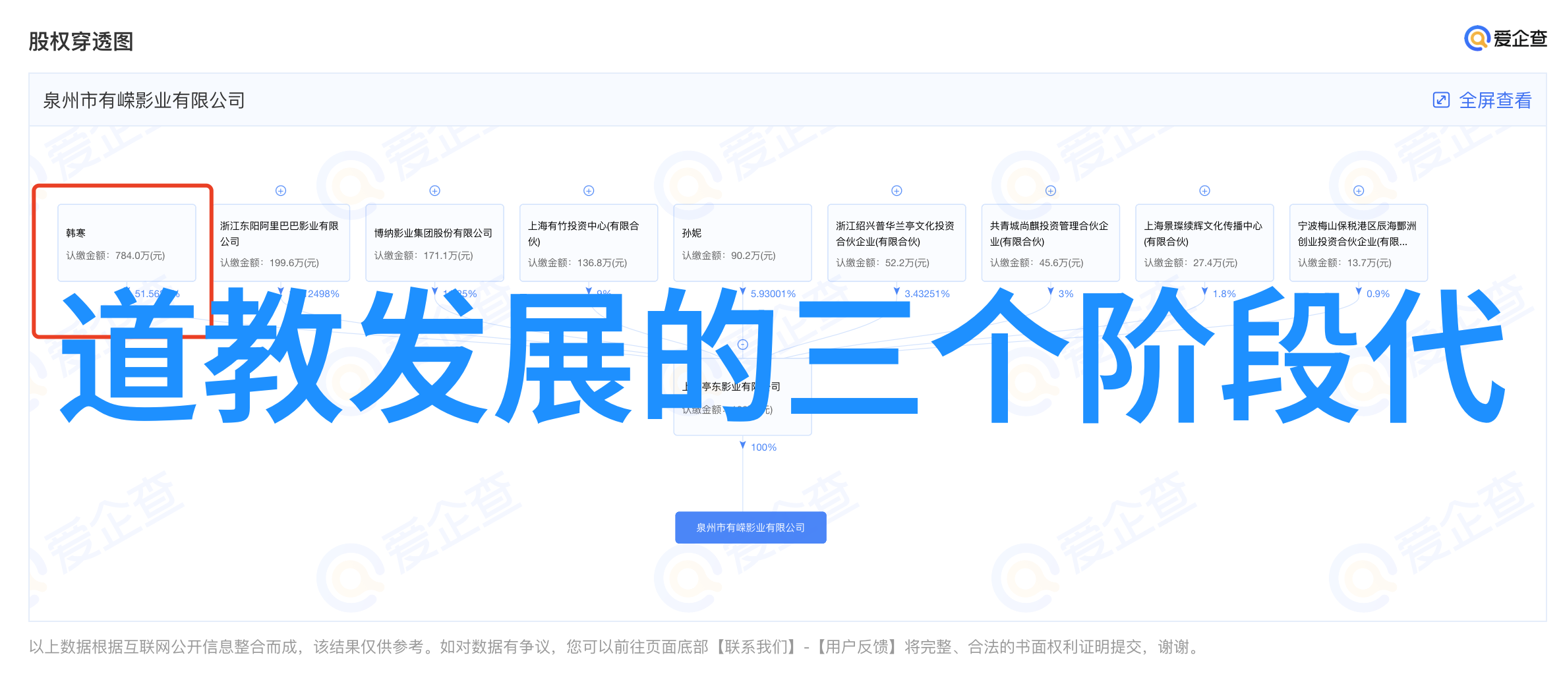Click the 3.43251% share percentage label
This screenshot has width=1561, height=676.
point(927,294)
